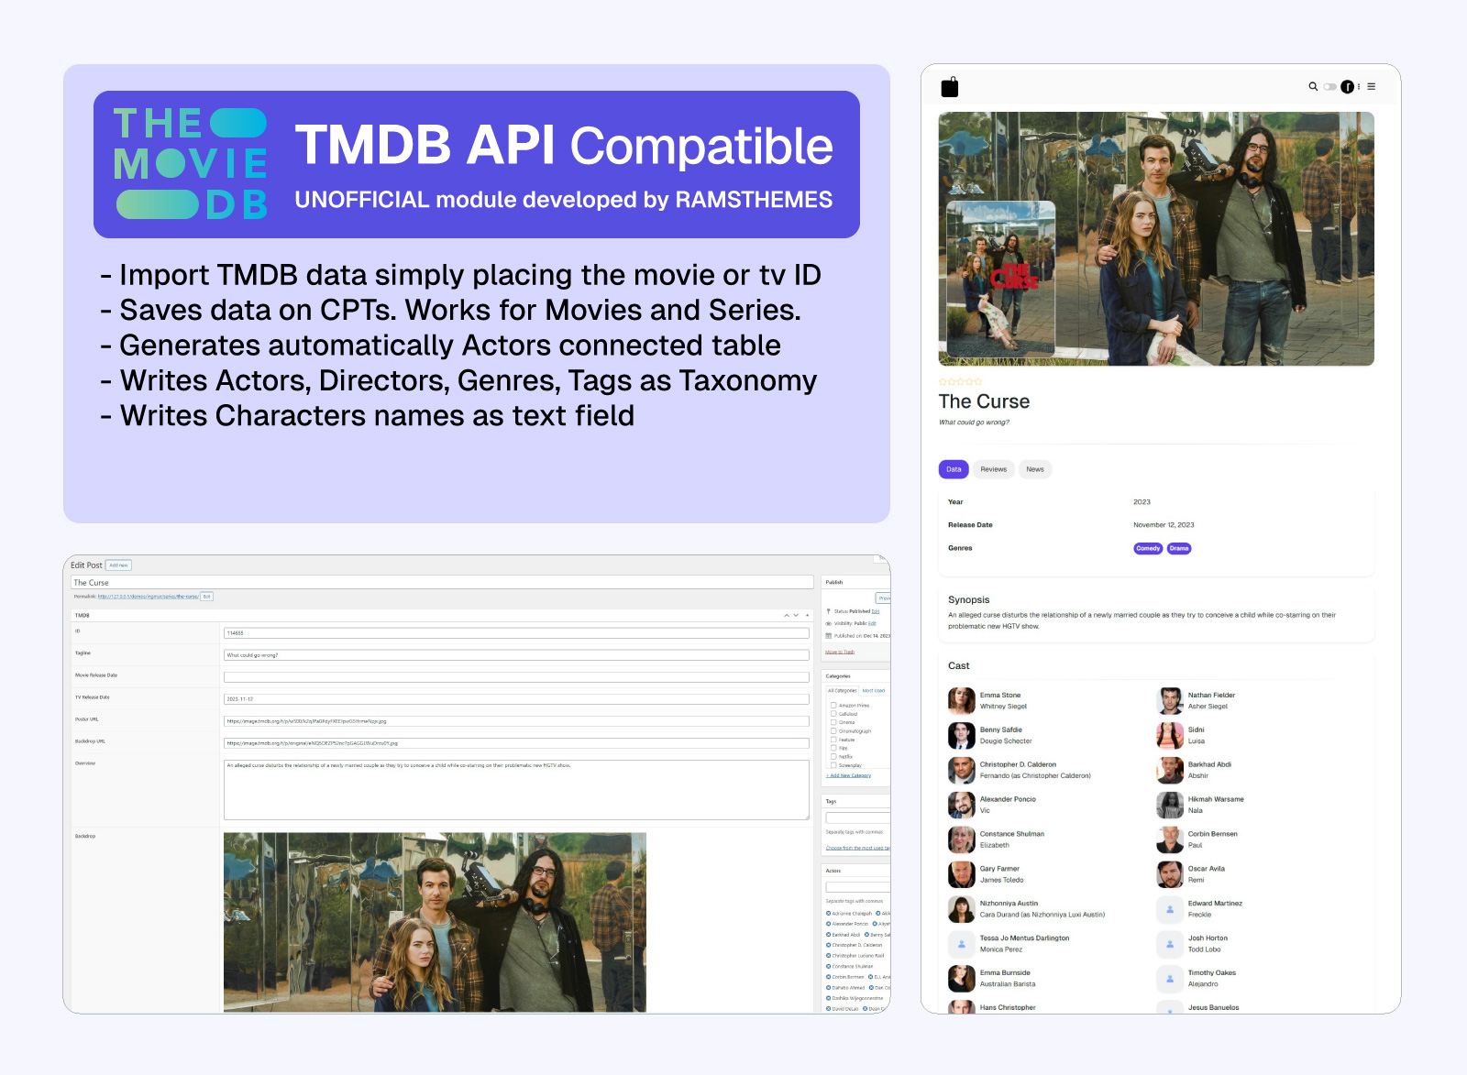The width and height of the screenshot is (1467, 1075).
Task: Open the Most Used categories tab
Action: pyautogui.click(x=873, y=691)
